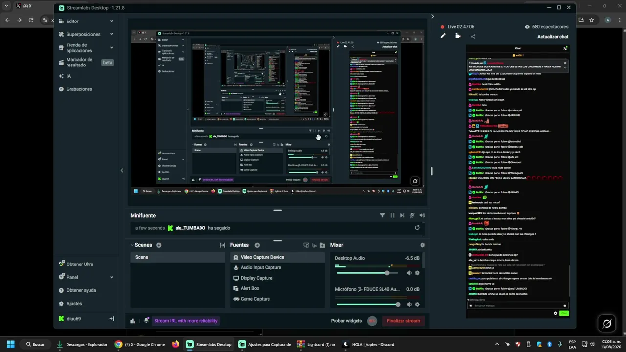The image size is (626, 352).
Task: Open Marcador de resaltado in sidebar
Action: [86, 62]
